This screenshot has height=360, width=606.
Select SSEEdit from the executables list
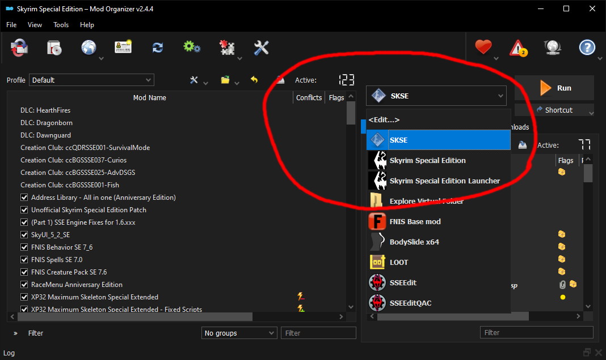pos(438,283)
